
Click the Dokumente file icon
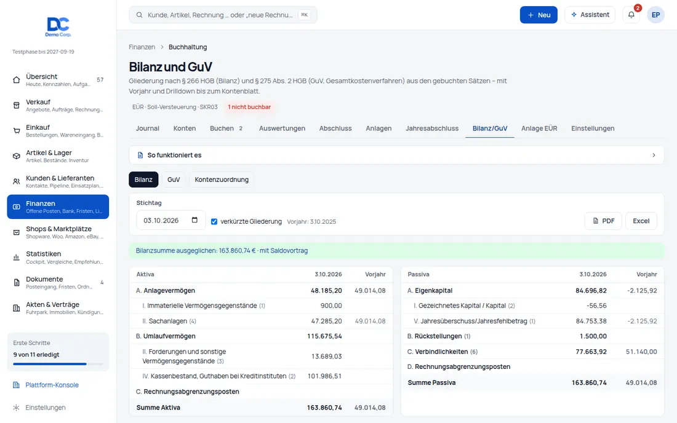click(x=17, y=283)
